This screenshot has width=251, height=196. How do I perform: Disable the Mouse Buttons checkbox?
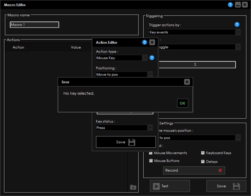(x=151, y=161)
